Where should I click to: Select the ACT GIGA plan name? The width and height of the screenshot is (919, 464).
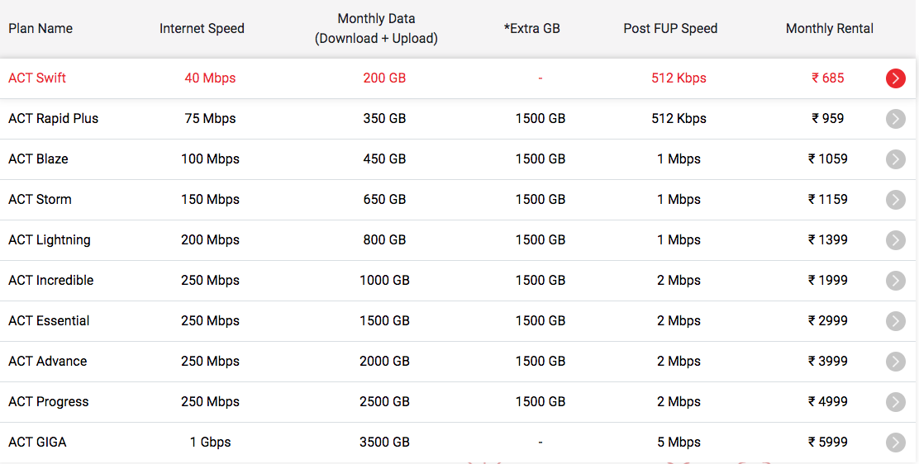tap(37, 442)
